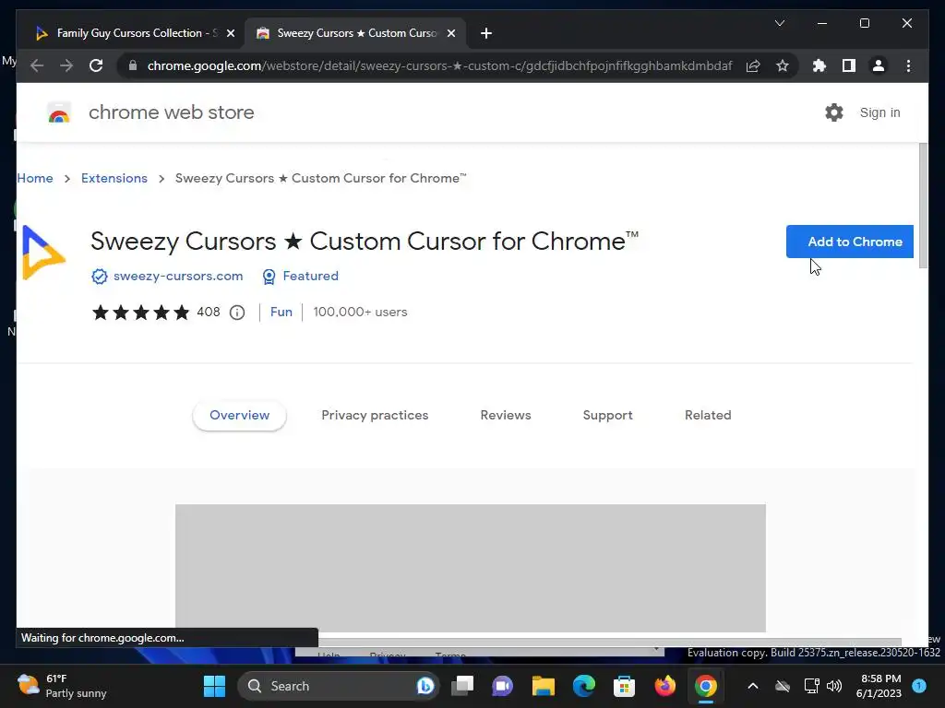Screen dimensions: 945x708
Task: Open web store settings gear
Action: pyautogui.click(x=833, y=112)
